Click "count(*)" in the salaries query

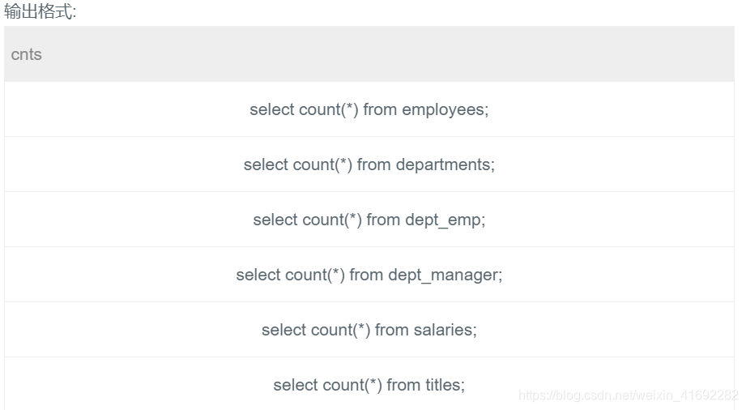[x=340, y=330]
